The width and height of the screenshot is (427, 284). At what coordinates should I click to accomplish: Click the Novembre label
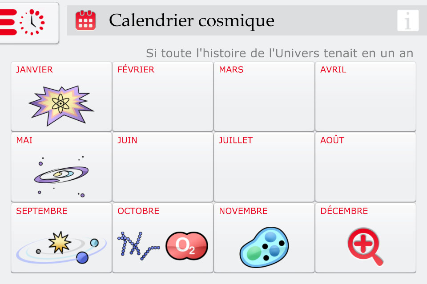[x=243, y=211]
